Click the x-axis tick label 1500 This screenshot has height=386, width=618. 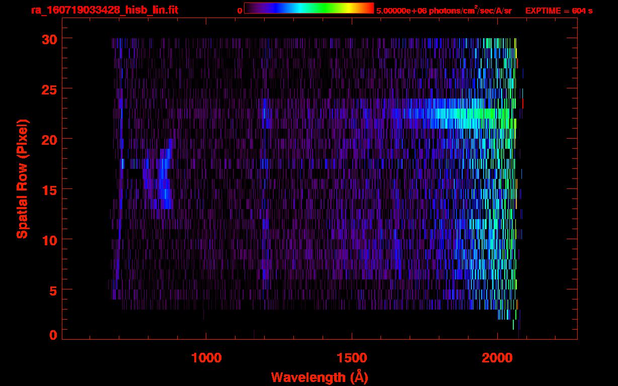click(x=352, y=358)
